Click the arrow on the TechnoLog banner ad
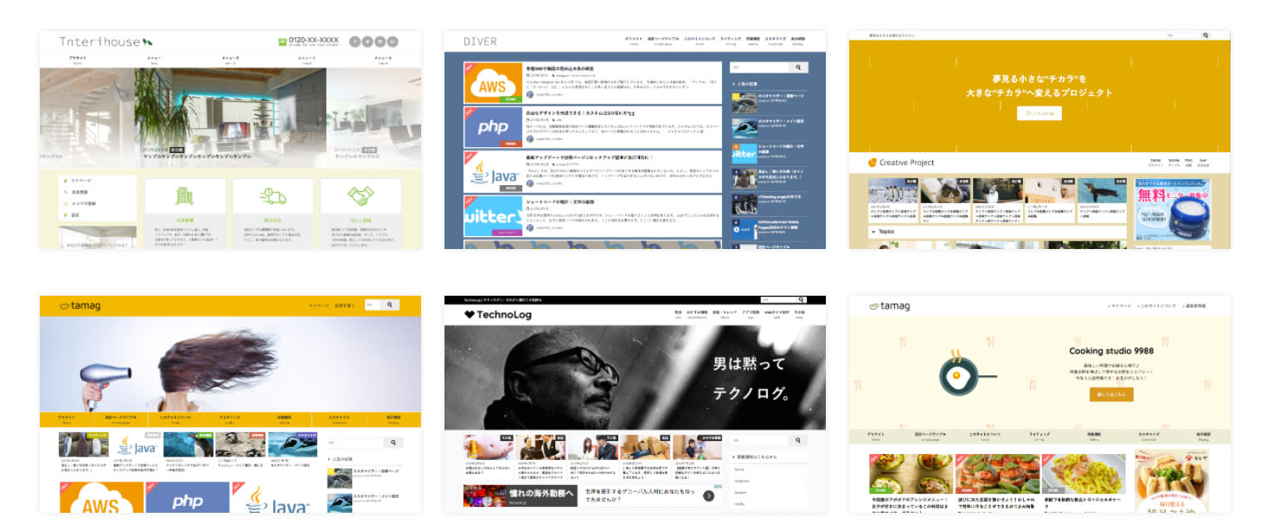This screenshot has height=524, width=1266. [x=708, y=495]
